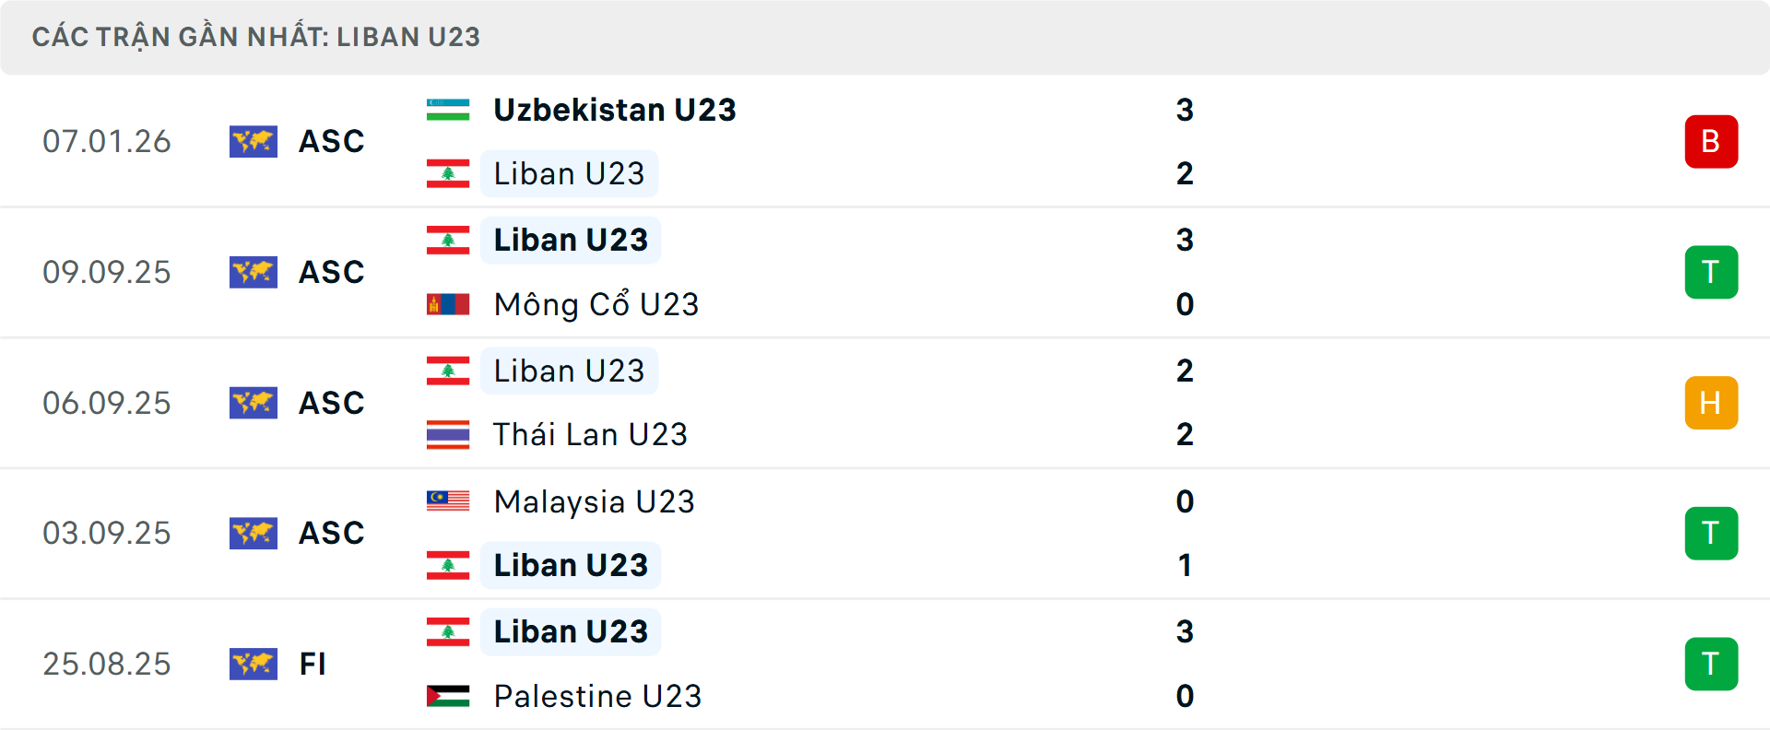Image resolution: width=1770 pixels, height=730 pixels.
Task: Click the green T badge for the Mông Cổ match
Action: tap(1712, 272)
